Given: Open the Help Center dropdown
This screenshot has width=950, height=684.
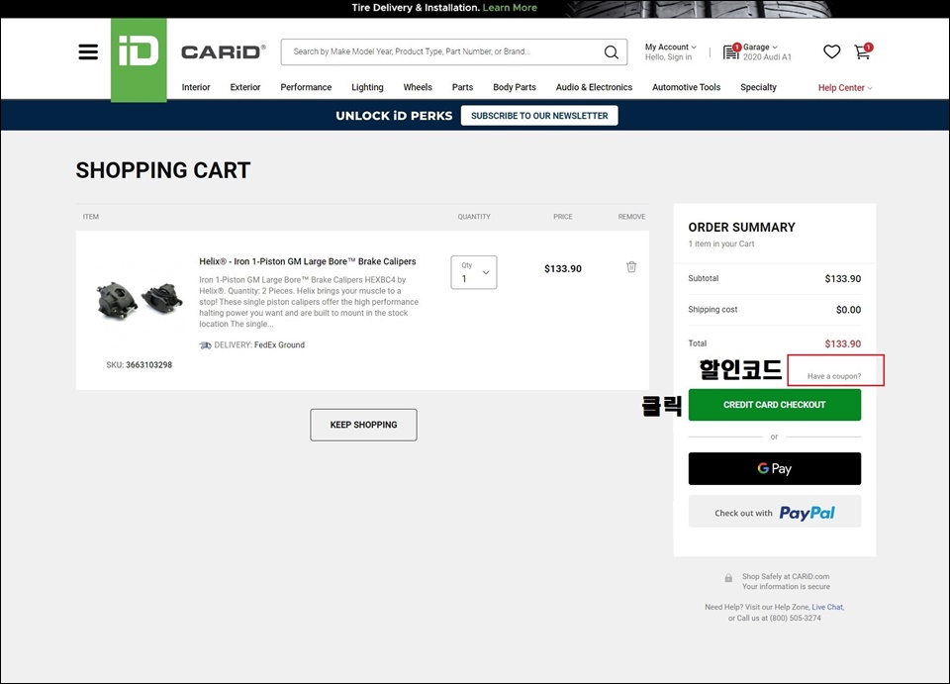Looking at the screenshot, I should click(x=845, y=88).
